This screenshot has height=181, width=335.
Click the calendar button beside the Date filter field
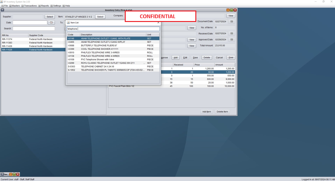51,22
